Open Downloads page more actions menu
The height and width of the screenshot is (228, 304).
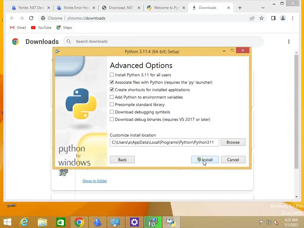289,42
